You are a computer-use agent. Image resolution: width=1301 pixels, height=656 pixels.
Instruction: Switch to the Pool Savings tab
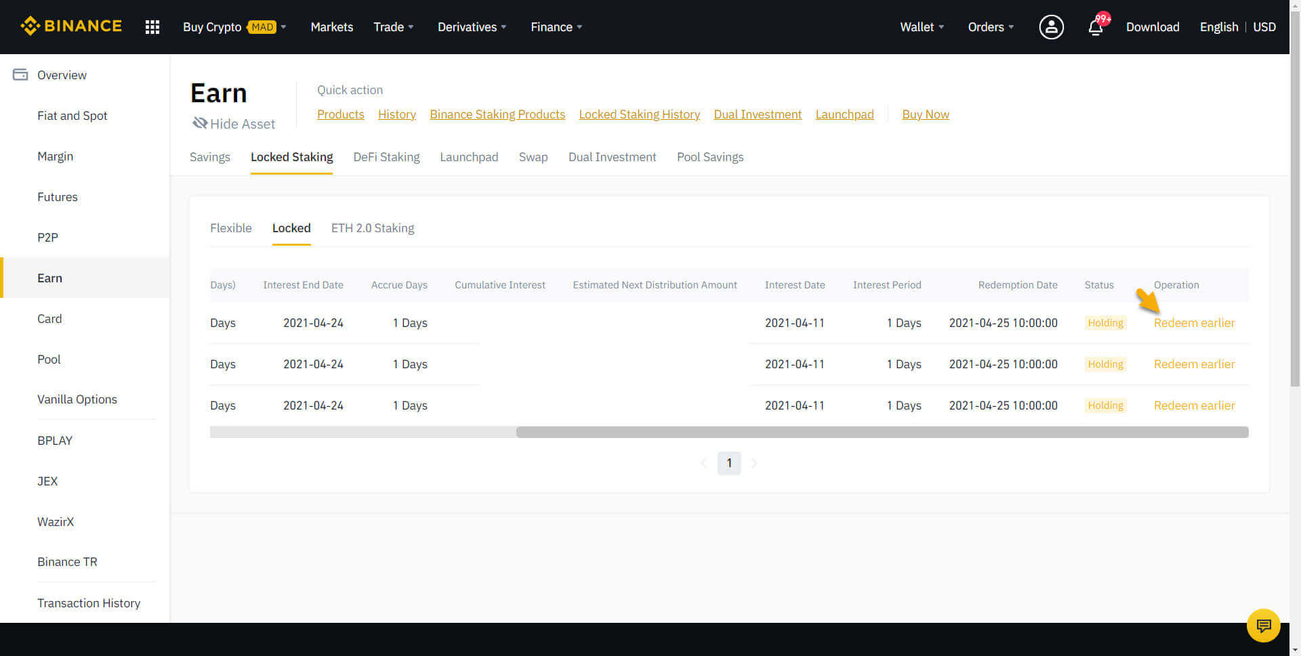tap(710, 157)
